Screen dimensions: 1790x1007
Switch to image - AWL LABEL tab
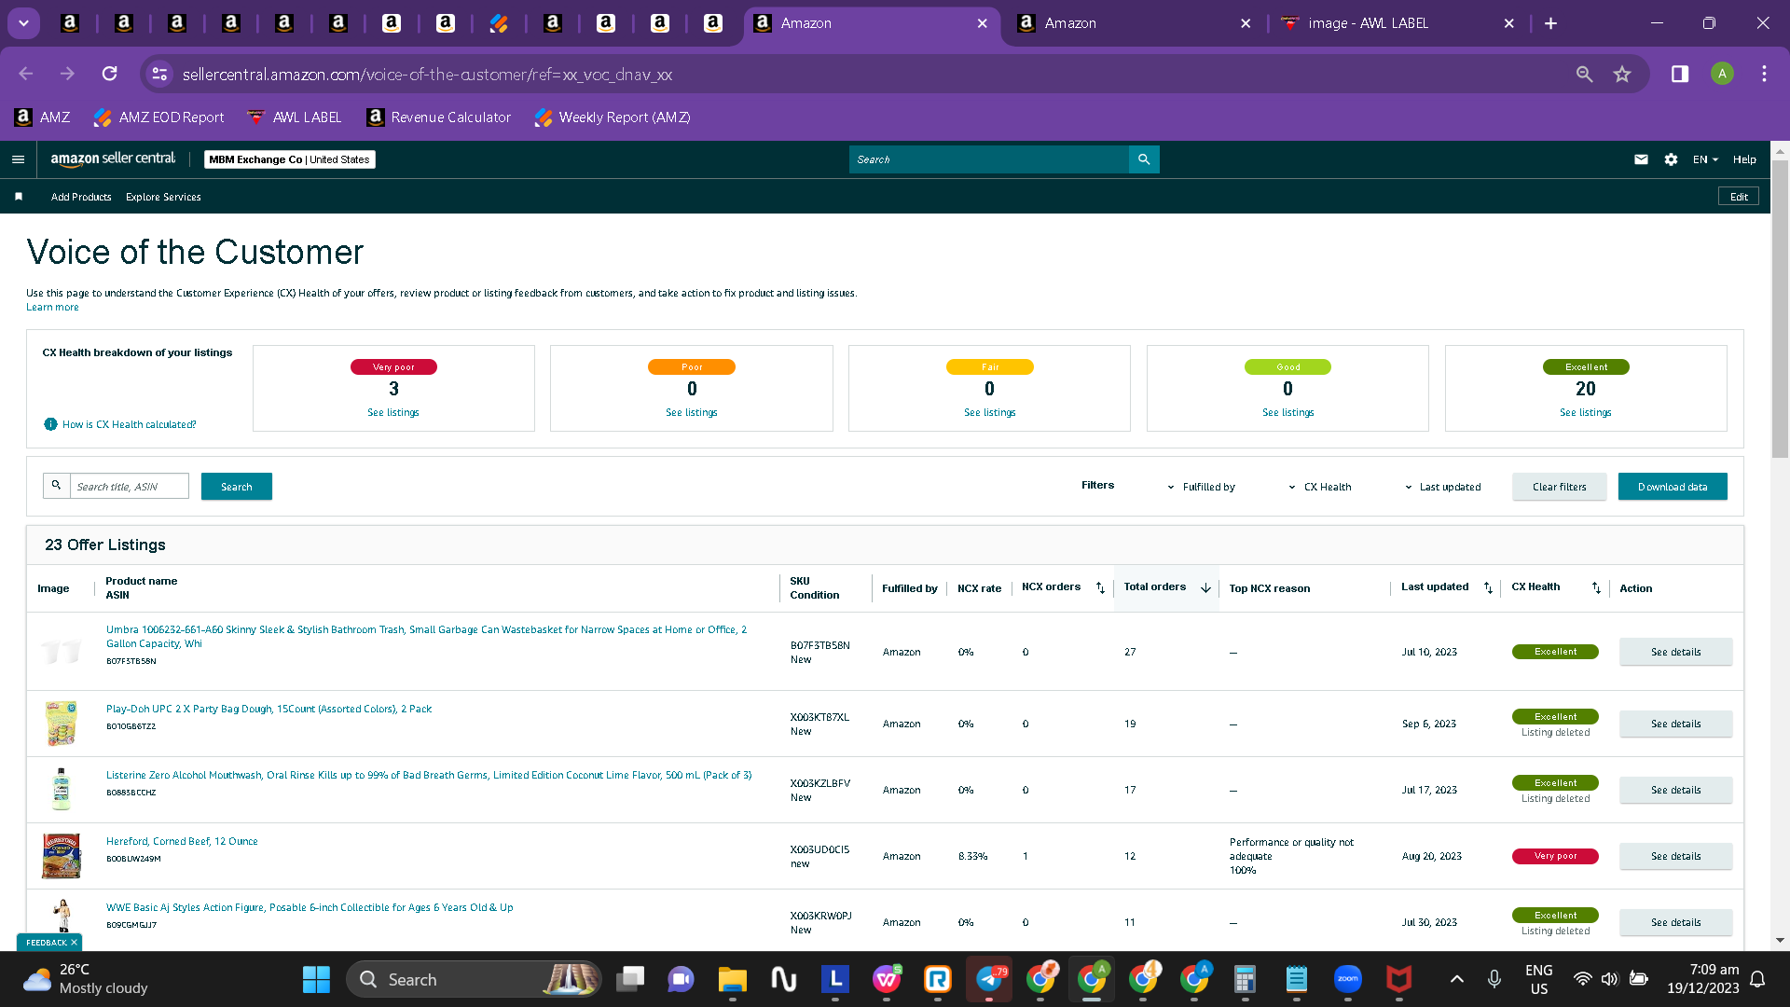[1398, 23]
